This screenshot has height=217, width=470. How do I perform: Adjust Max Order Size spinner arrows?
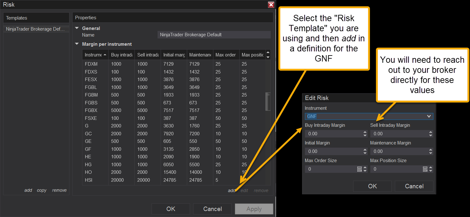[x=365, y=169]
